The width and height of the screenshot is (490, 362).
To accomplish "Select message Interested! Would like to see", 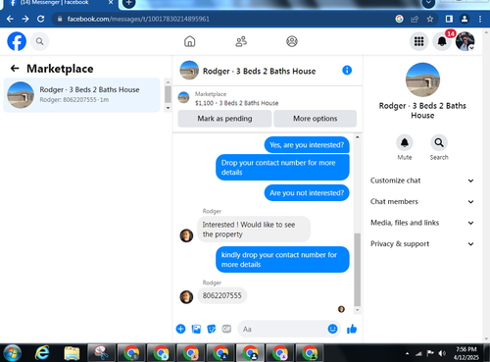I will tap(254, 230).
